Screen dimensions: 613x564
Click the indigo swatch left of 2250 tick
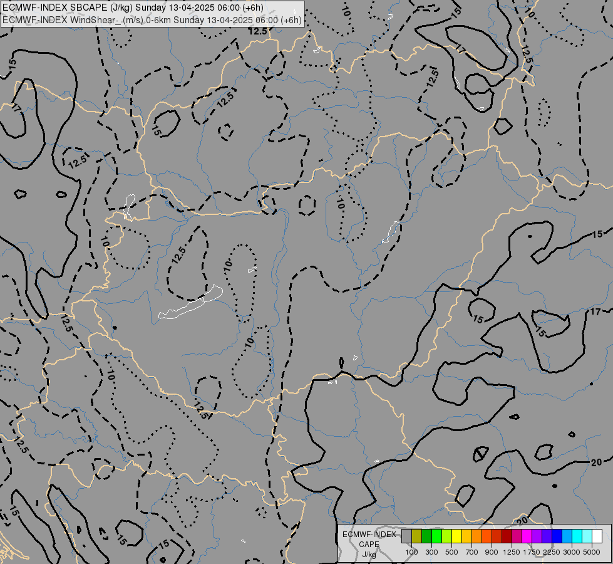click(x=547, y=536)
